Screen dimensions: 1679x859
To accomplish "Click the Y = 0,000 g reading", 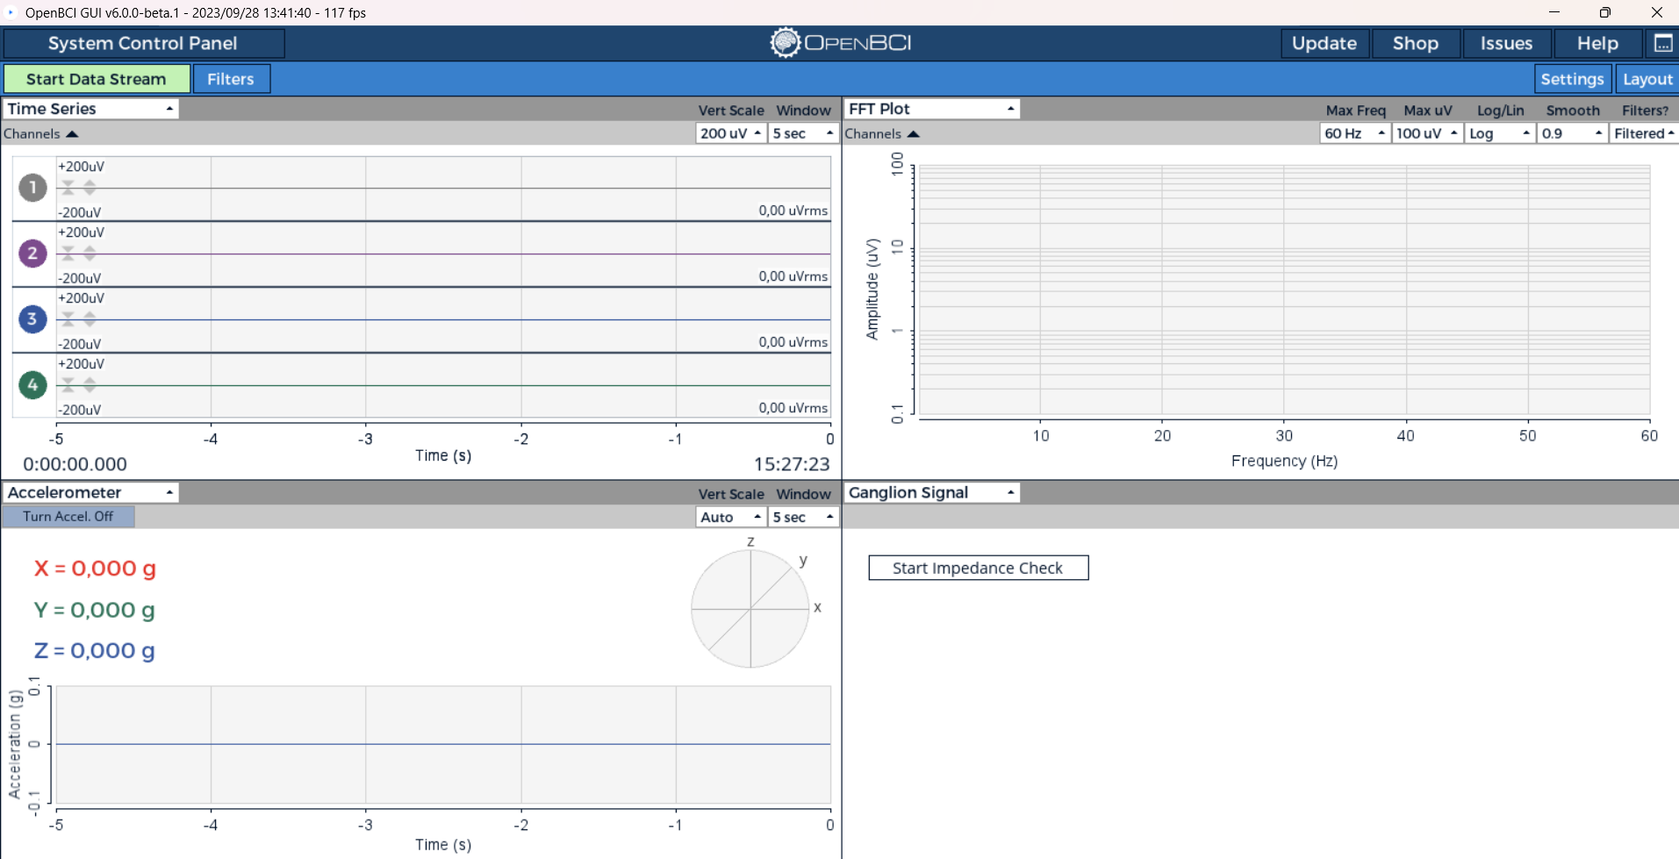I will (95, 610).
